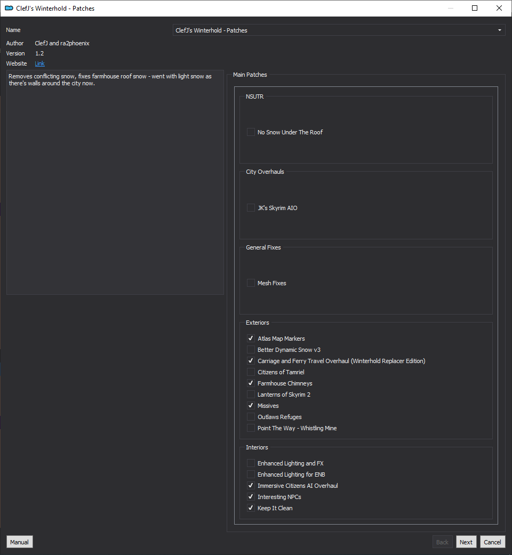Click the description text box
This screenshot has height=555, width=512.
115,182
